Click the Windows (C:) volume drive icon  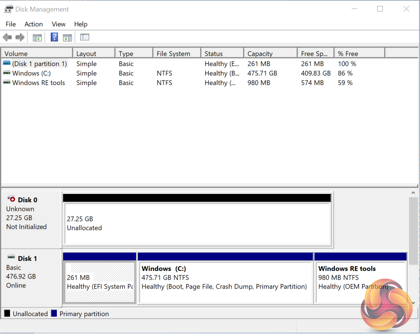(7, 73)
